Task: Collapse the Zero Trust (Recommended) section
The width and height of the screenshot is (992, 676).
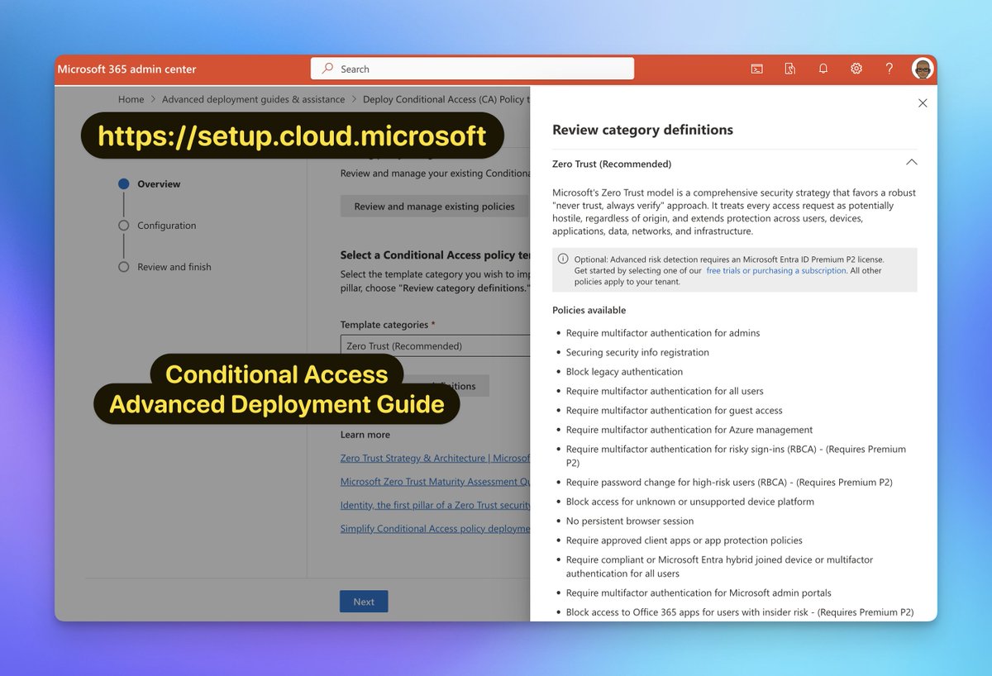Action: (912, 163)
